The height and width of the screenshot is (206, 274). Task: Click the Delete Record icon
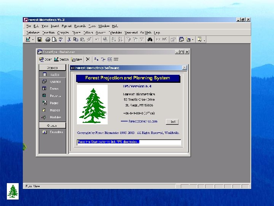165,40
